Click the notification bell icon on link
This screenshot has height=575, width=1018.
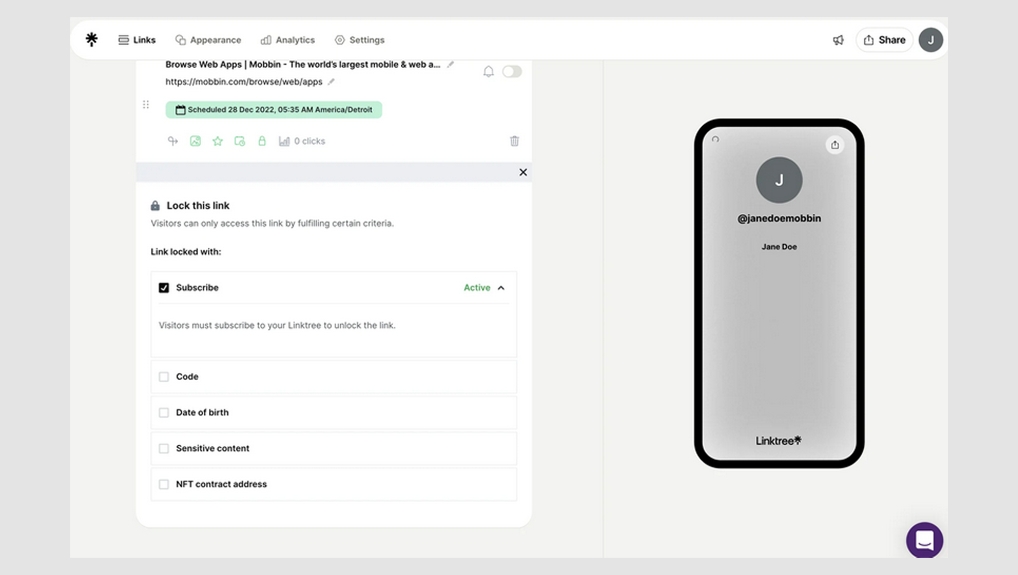click(x=488, y=72)
